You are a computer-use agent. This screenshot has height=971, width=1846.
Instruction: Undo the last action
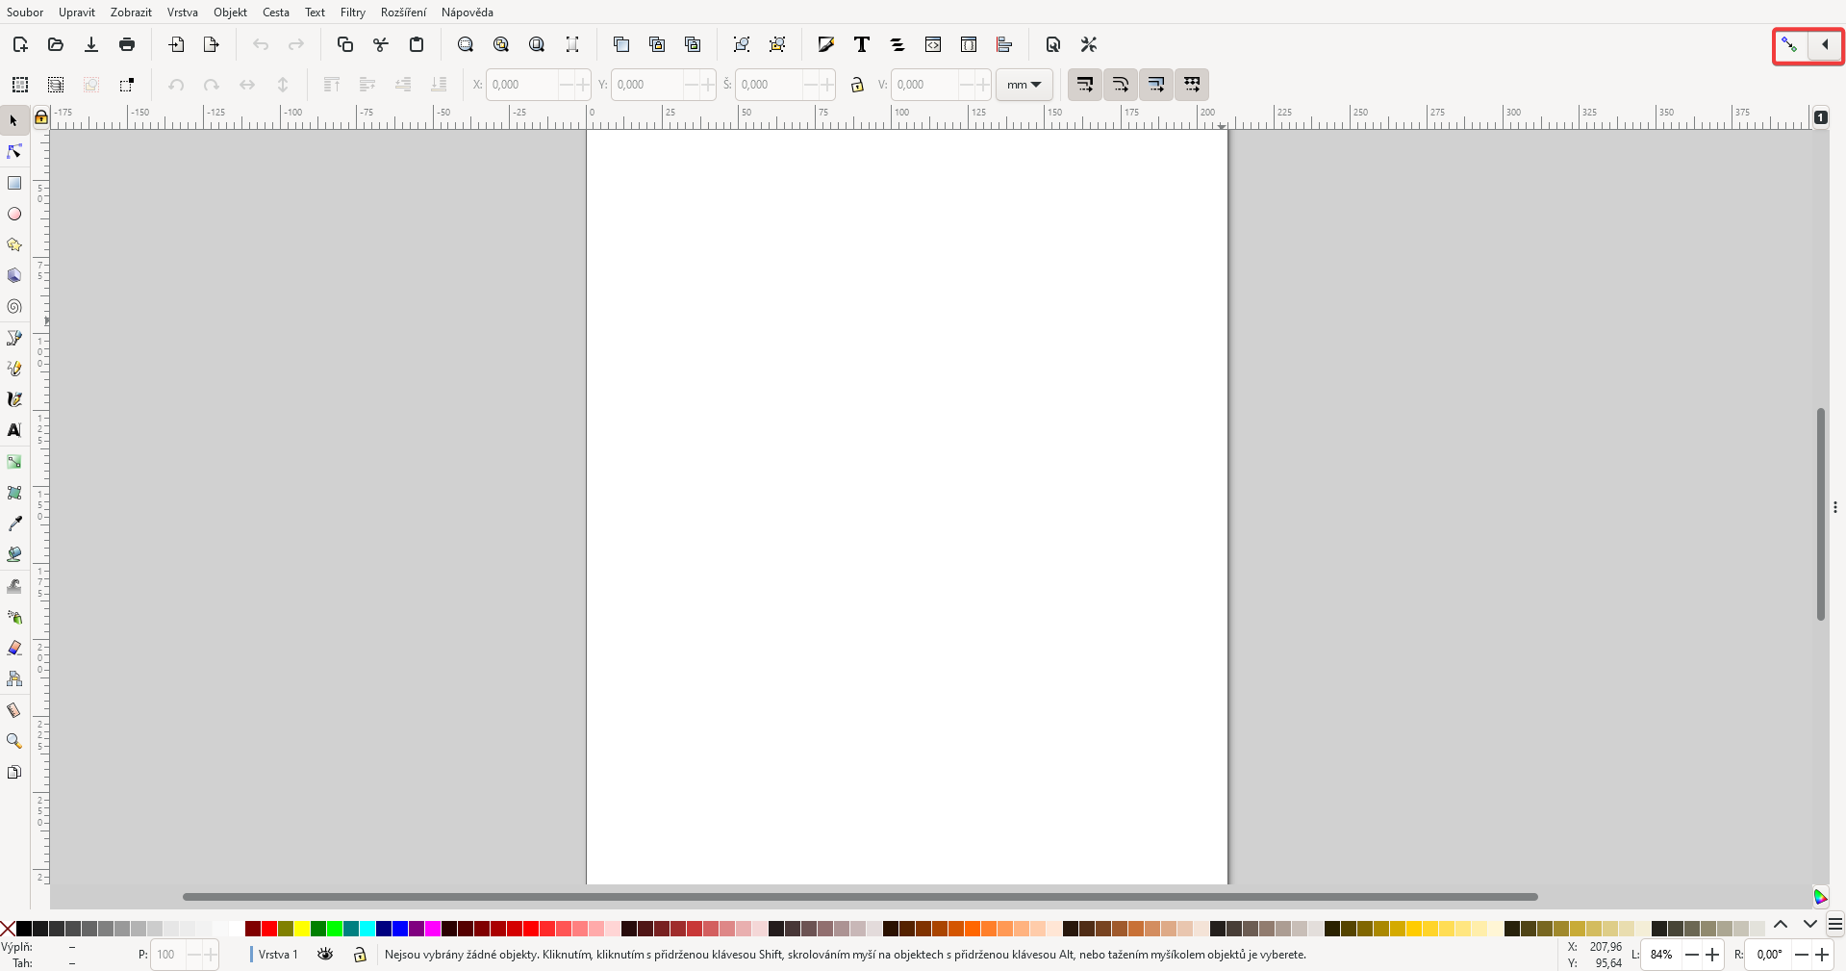(261, 44)
